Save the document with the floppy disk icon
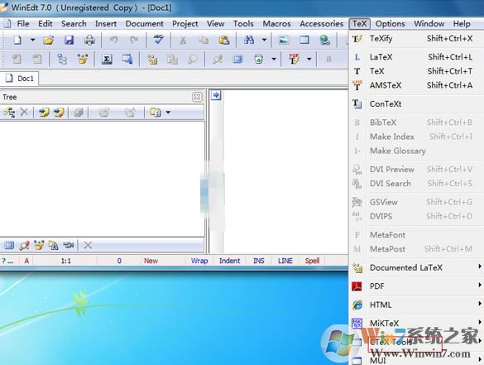 [x=69, y=40]
